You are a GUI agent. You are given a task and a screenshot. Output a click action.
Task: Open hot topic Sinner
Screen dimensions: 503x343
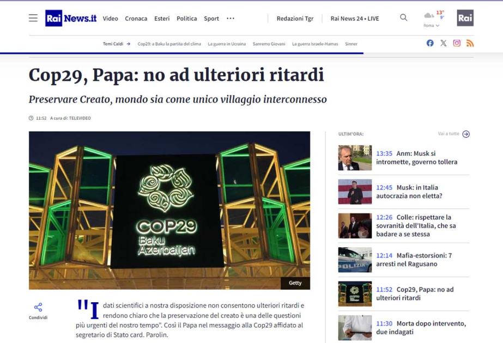click(x=352, y=44)
